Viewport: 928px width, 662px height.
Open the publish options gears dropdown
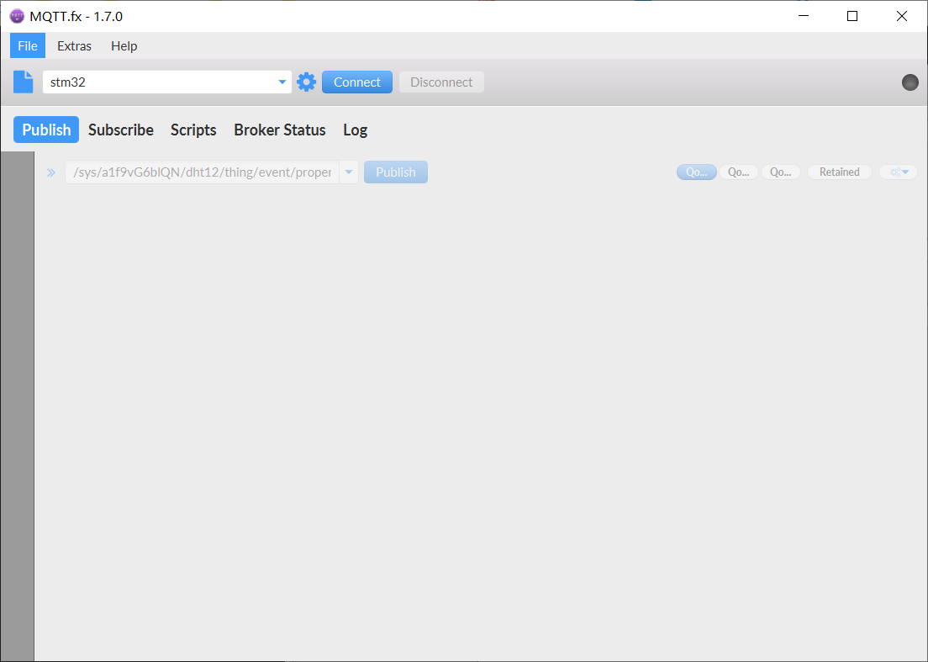coord(899,172)
